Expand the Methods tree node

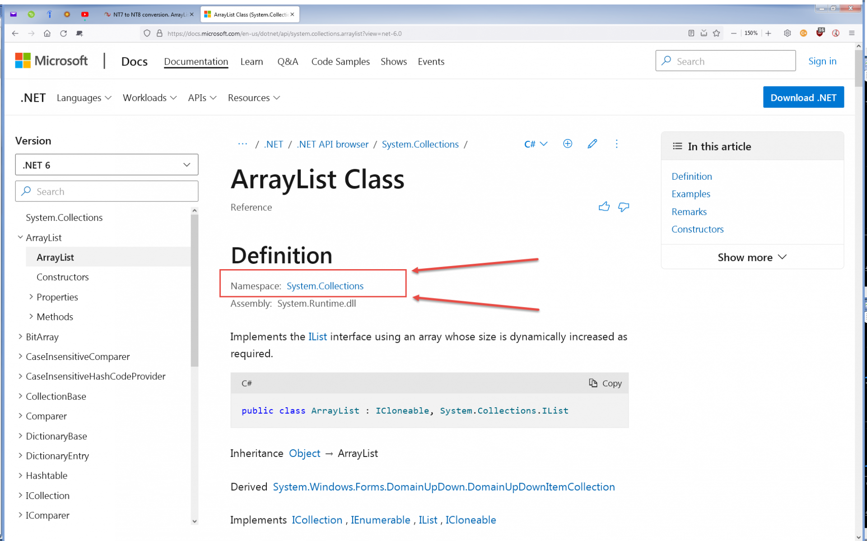(x=31, y=317)
